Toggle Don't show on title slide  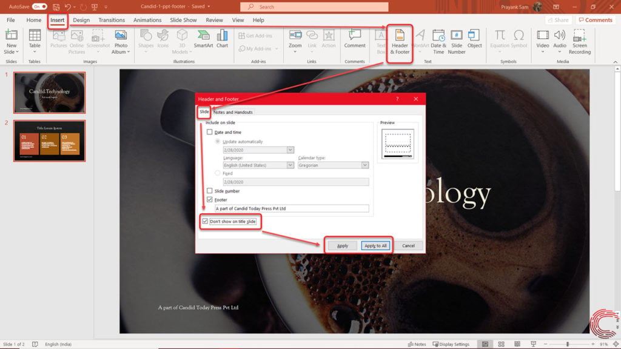click(x=205, y=221)
